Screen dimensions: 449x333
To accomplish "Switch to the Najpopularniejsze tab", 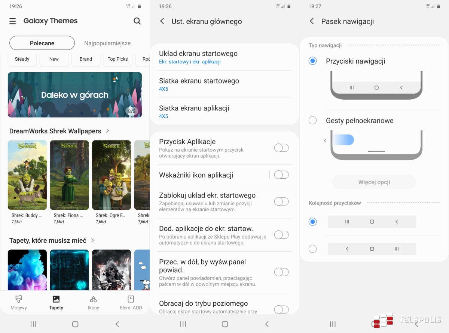I will (107, 43).
